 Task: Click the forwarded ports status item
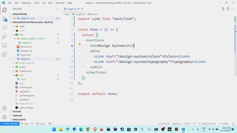coord(51,123)
